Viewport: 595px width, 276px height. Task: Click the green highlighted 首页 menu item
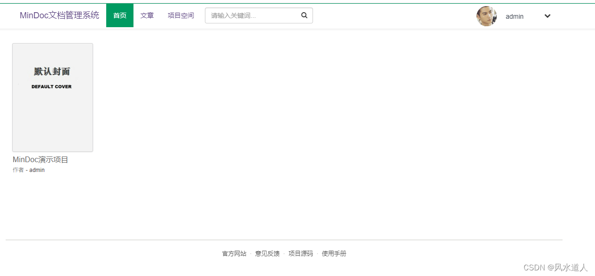pos(119,15)
